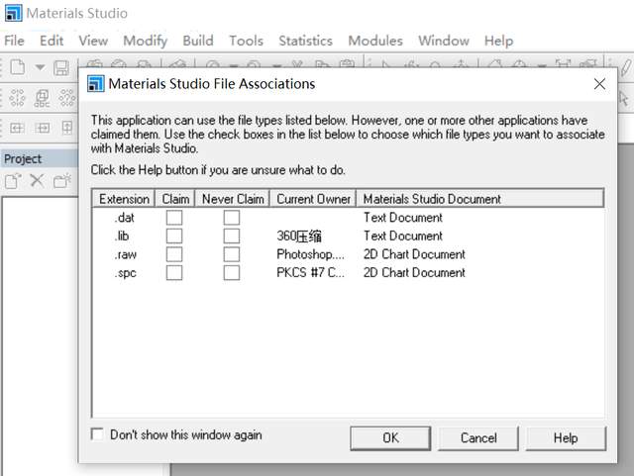Click the Materials Studio icon in dialog title
The image size is (634, 476).
[96, 84]
